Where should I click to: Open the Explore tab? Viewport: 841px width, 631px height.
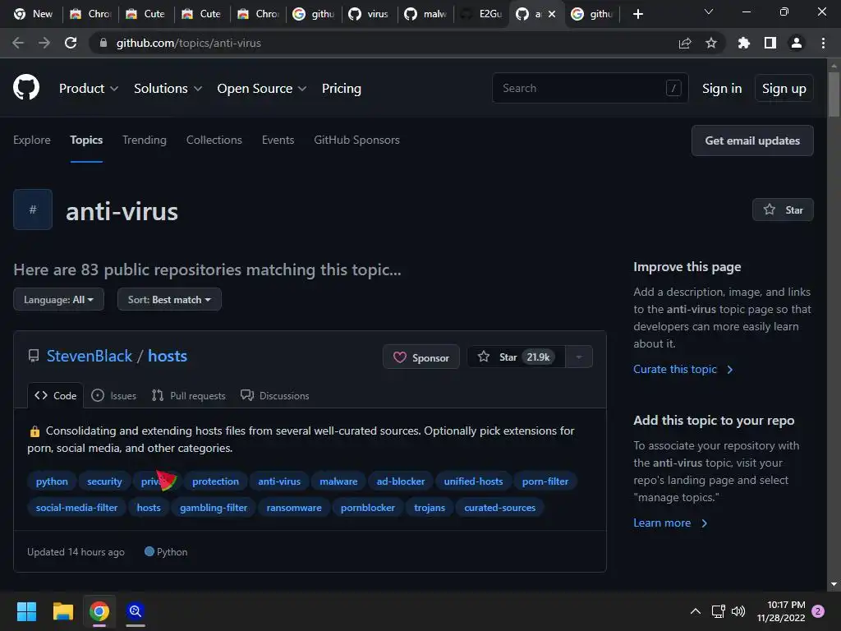[x=32, y=140]
